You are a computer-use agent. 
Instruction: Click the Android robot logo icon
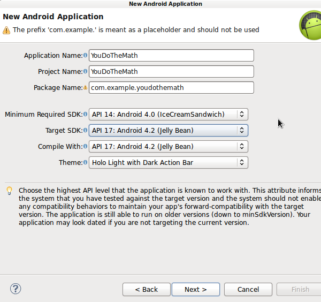[x=310, y=25]
